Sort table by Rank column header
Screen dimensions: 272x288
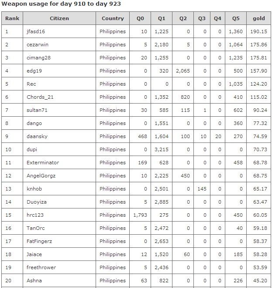[x=12, y=18]
